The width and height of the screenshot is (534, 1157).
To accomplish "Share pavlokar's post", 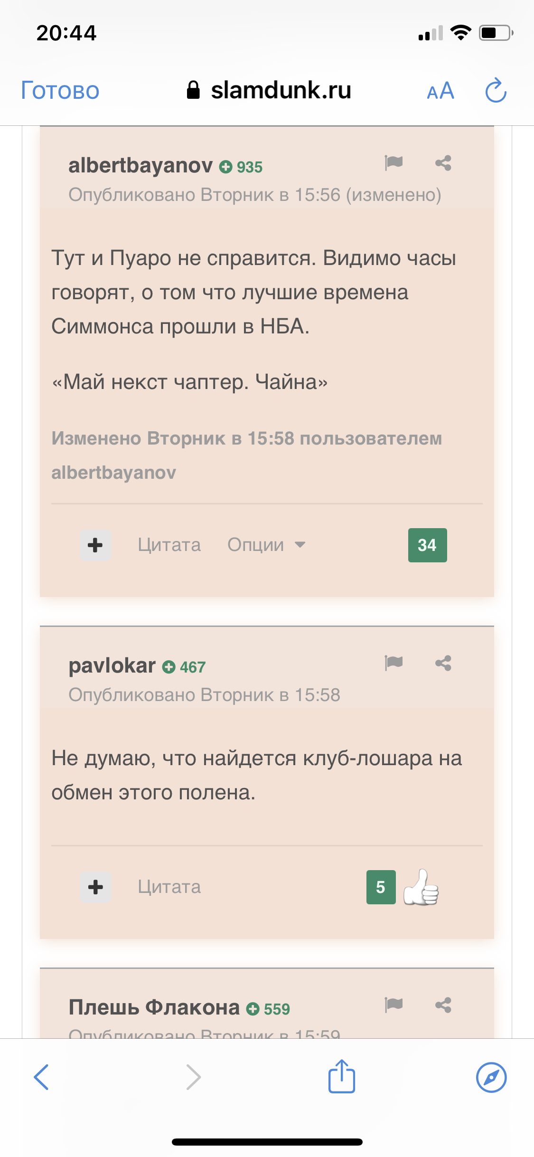I will coord(443,663).
